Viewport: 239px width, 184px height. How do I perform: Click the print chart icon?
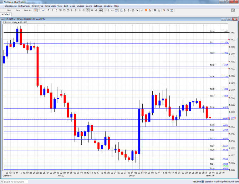155,10
